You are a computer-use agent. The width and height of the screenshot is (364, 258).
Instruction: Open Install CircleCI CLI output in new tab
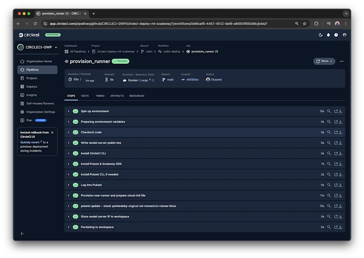[x=336, y=153]
